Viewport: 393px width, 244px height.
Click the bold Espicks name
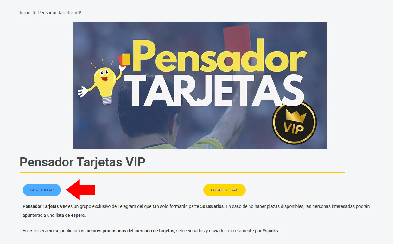[270, 231]
